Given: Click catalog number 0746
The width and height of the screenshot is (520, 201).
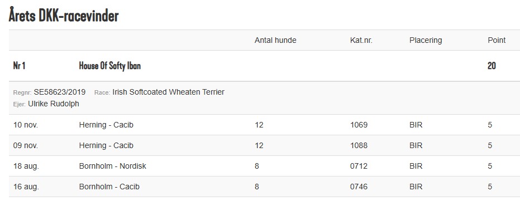Looking at the screenshot, I should 359,187.
